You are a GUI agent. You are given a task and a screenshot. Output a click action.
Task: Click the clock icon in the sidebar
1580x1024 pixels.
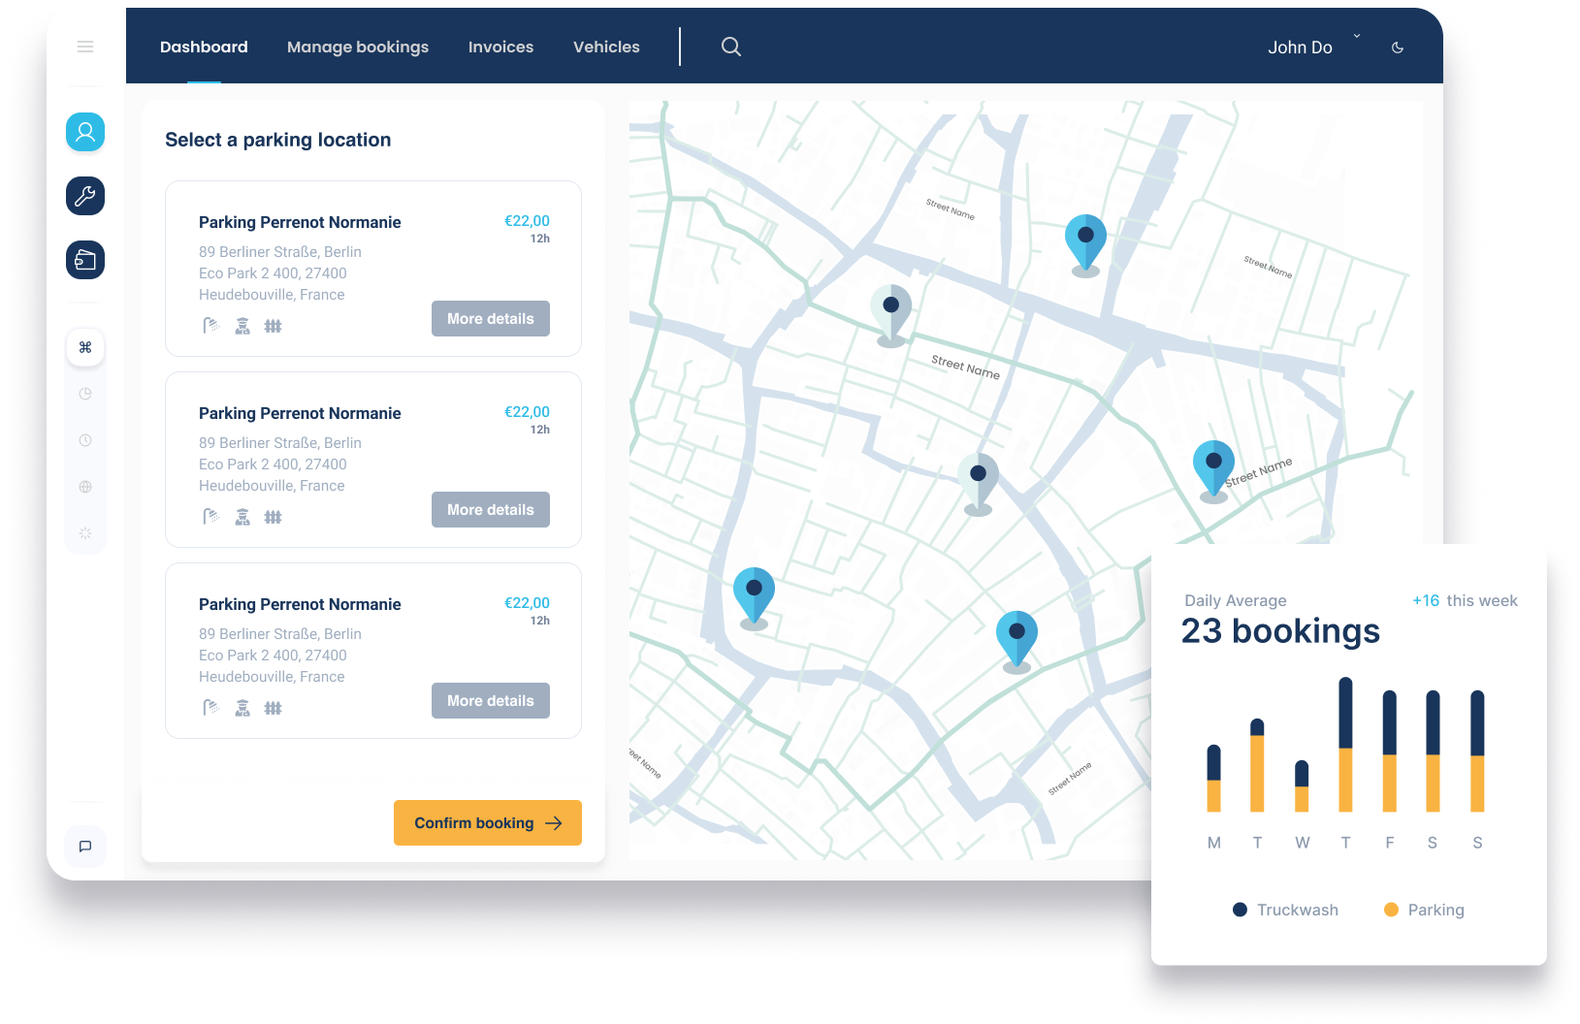[85, 440]
